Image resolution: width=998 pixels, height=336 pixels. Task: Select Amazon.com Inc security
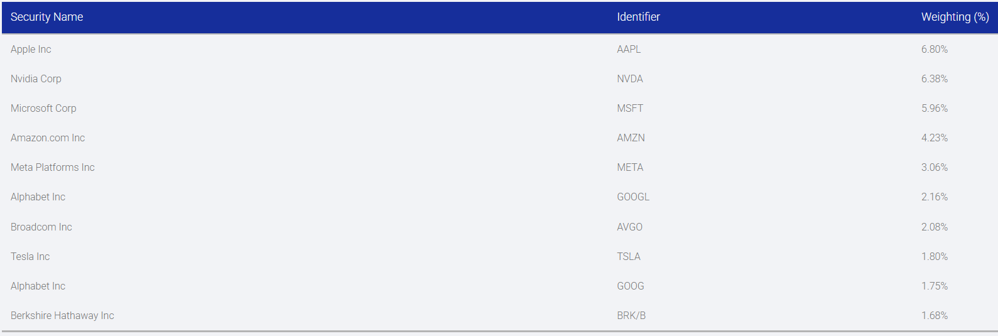click(48, 138)
